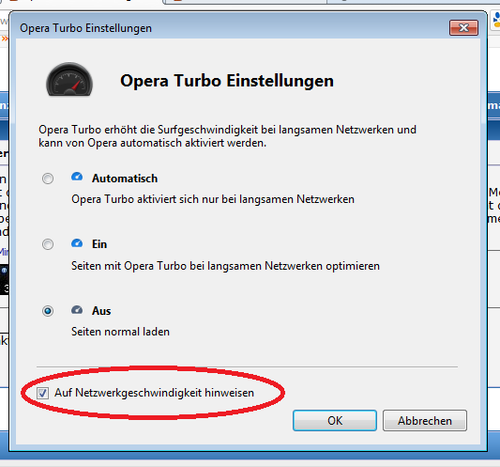Image resolution: width=500 pixels, height=467 pixels.
Task: Click the blue turbo gauge icon beside Automatisch
Action: pos(77,177)
